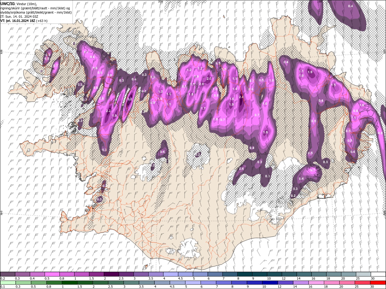Click the 2.5 label in bottom legend row
The image size is (386, 289).
(x=110, y=287)
